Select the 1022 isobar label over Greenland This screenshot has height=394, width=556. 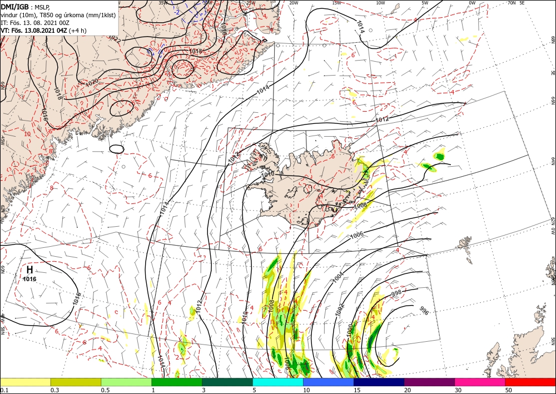[114, 38]
